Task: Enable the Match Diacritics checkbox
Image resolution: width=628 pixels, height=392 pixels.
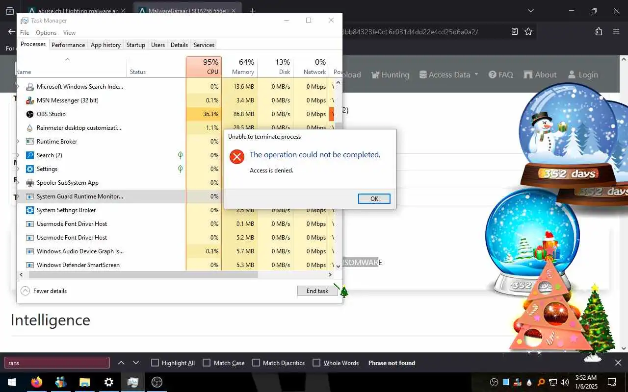Action: coord(256,363)
